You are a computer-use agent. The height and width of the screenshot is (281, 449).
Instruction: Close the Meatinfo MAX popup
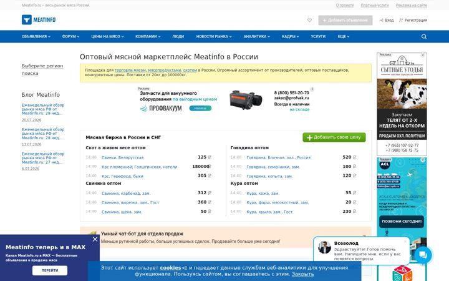tap(95, 239)
